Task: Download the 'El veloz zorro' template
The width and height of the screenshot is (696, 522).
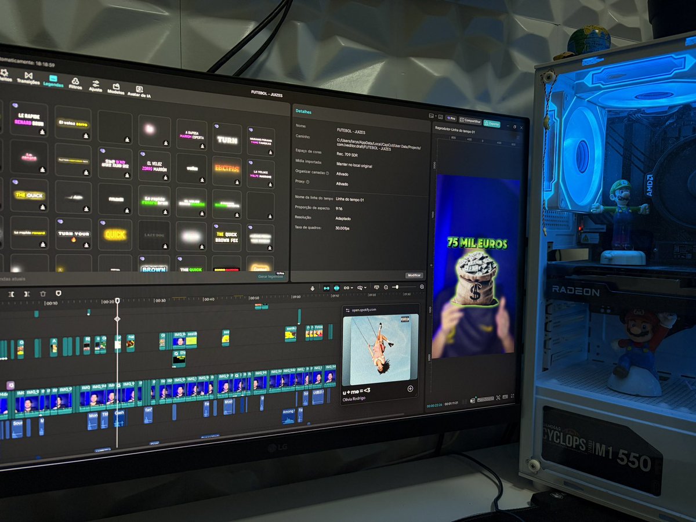Action: pos(86,136)
